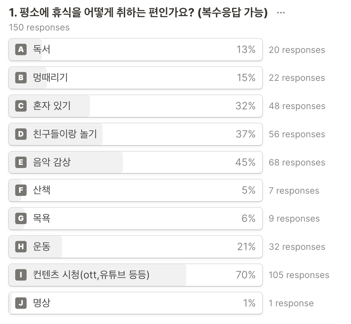Image resolution: width=351 pixels, height=324 pixels.
Task: Click the letter G badge for 목욕
Action: pyautogui.click(x=21, y=218)
